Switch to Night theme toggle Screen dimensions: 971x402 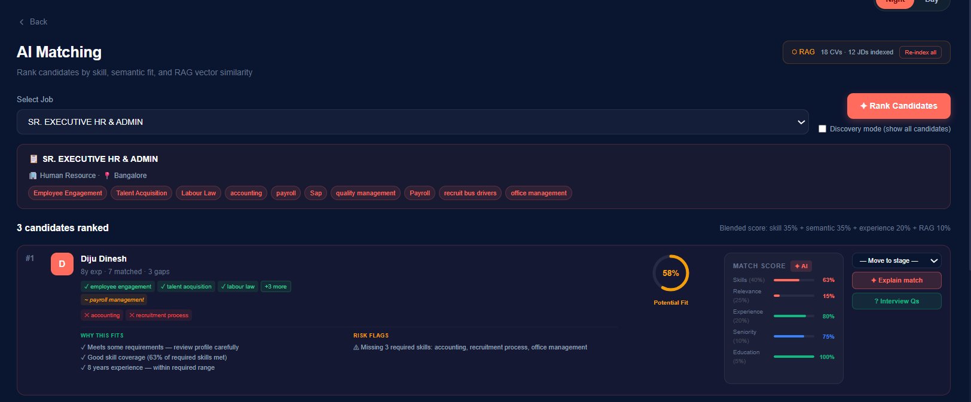[x=895, y=2]
